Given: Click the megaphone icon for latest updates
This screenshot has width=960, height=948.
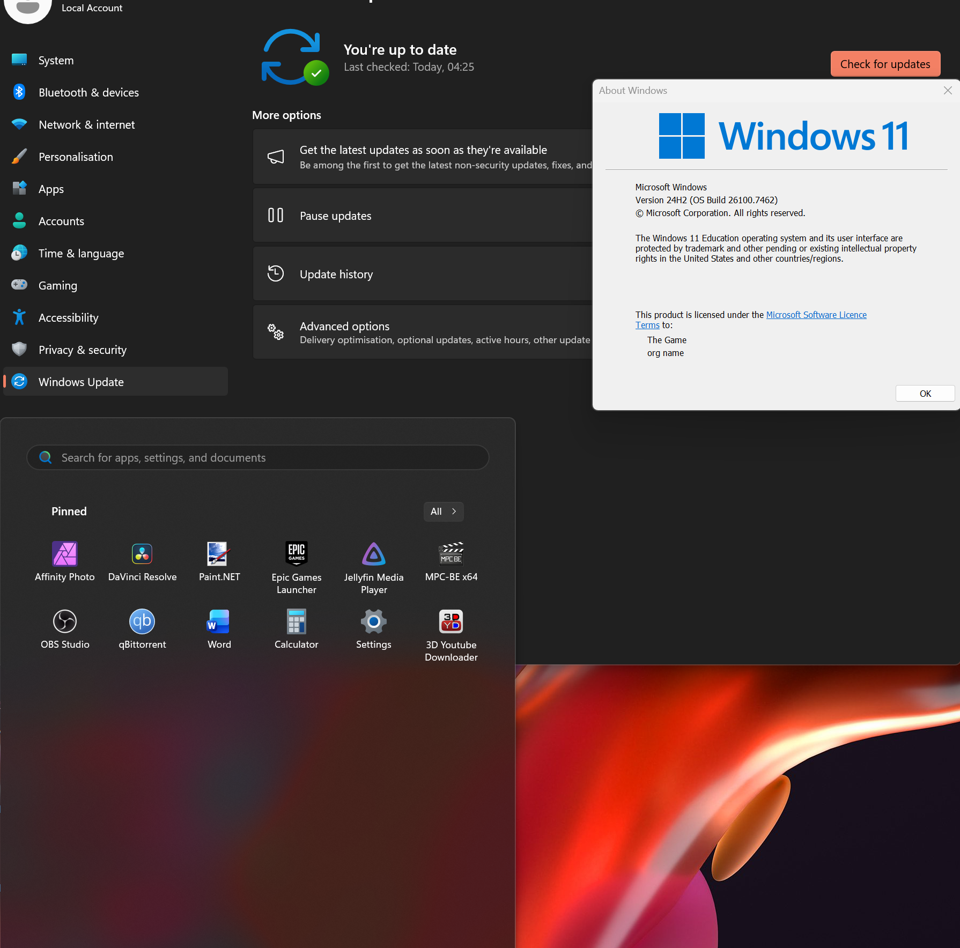Looking at the screenshot, I should coord(276,157).
